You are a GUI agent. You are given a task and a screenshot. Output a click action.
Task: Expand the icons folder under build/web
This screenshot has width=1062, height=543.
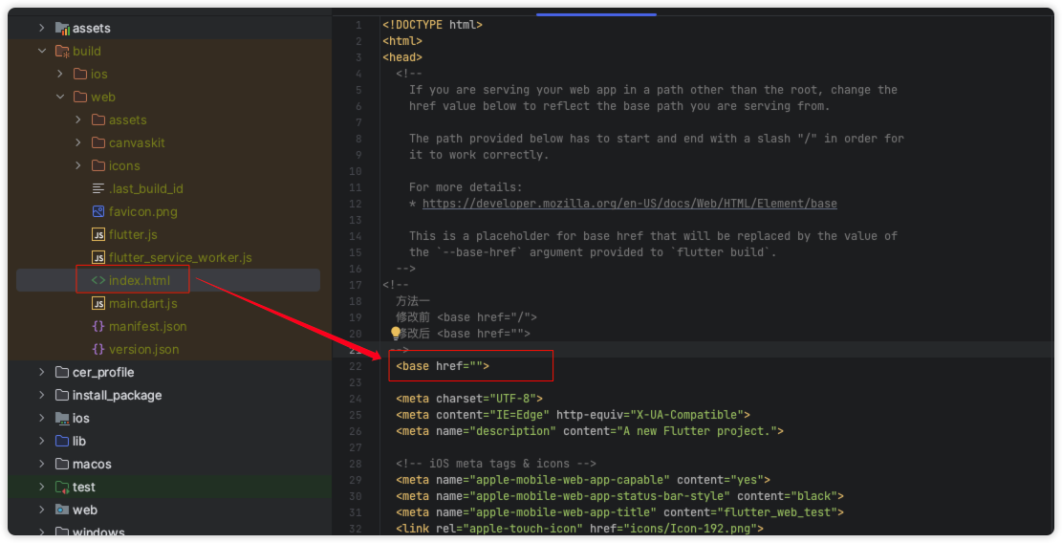78,165
